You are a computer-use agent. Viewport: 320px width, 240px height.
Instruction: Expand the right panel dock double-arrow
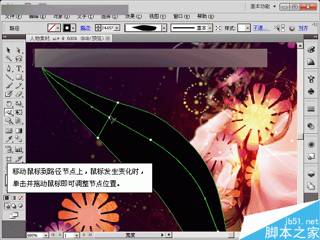316,37
